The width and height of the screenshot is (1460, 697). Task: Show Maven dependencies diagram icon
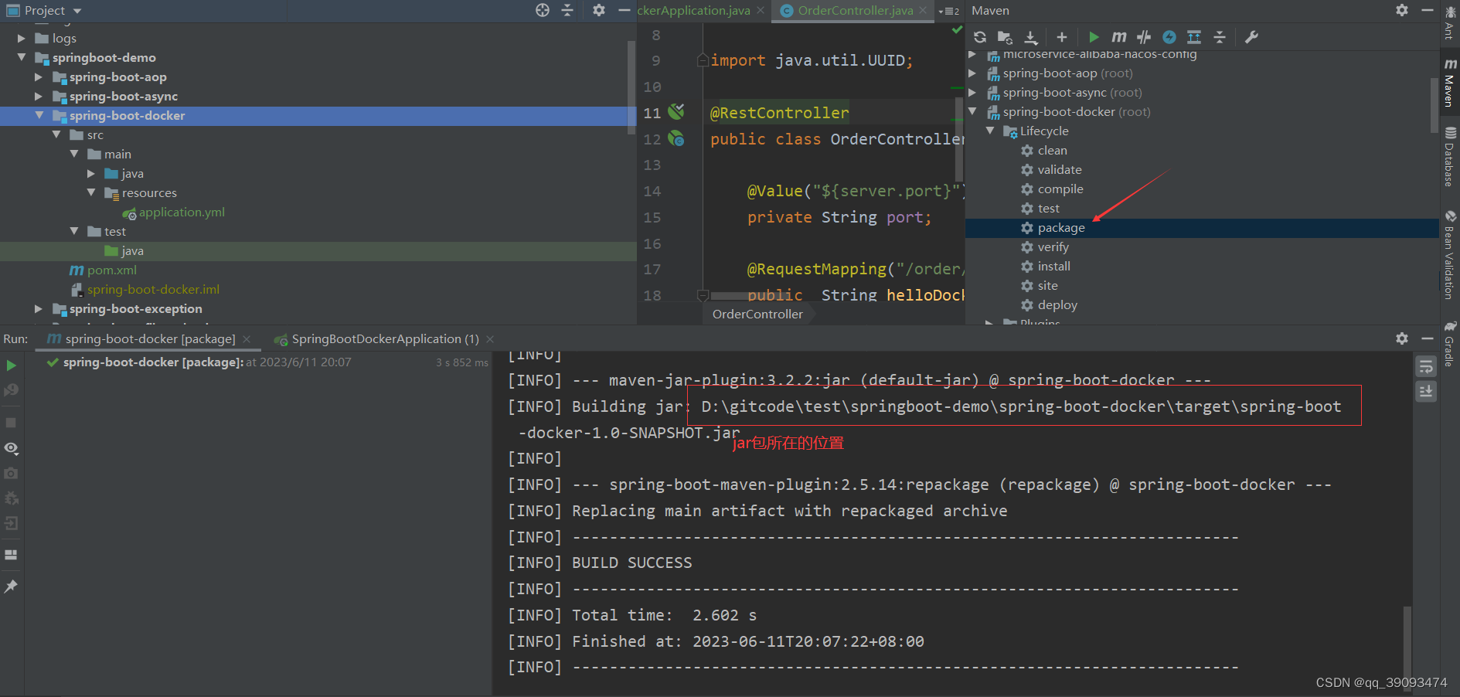1194,37
